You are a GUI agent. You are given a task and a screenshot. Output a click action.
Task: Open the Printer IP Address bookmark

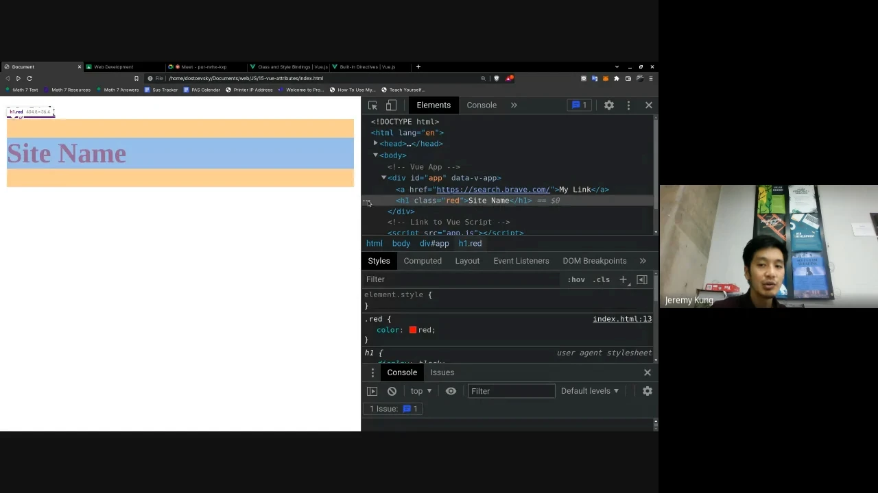(249, 90)
